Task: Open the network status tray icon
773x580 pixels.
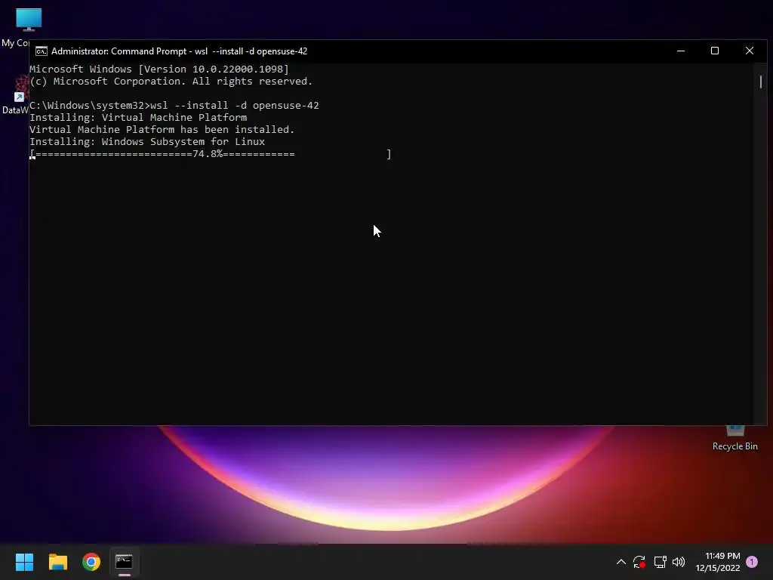Action: (x=660, y=562)
